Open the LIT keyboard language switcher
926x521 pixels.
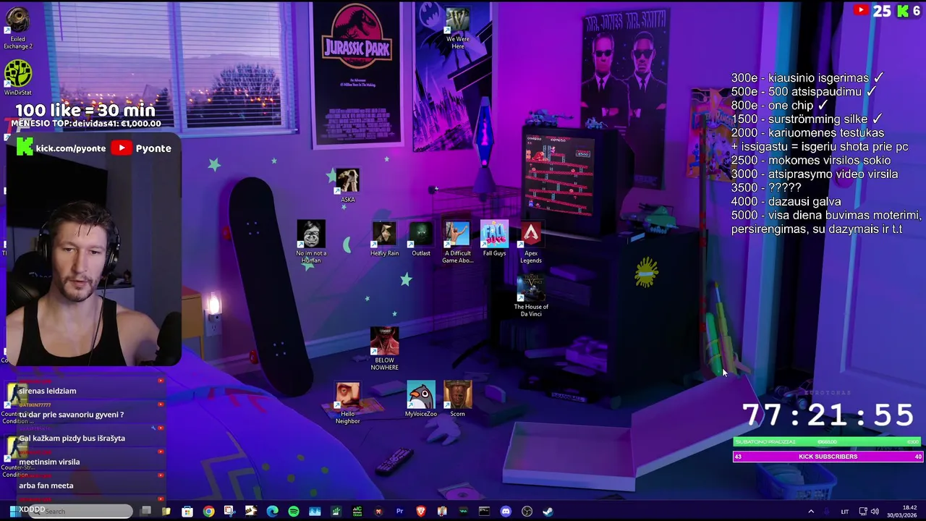tap(845, 512)
